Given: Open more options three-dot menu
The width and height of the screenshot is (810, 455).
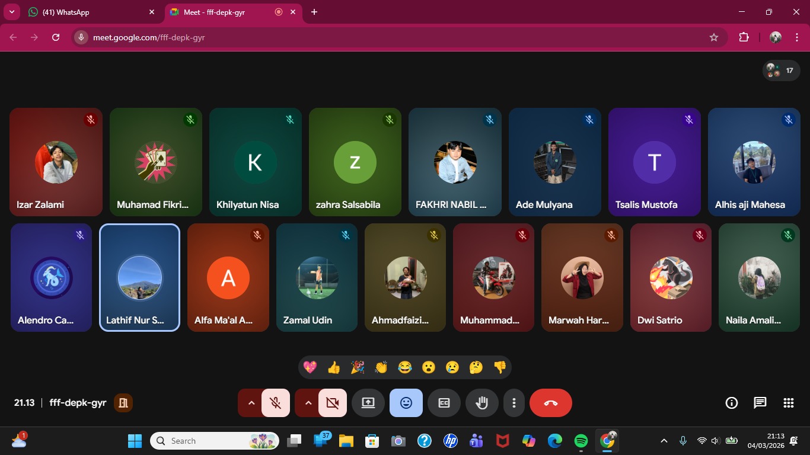Looking at the screenshot, I should click(x=514, y=403).
